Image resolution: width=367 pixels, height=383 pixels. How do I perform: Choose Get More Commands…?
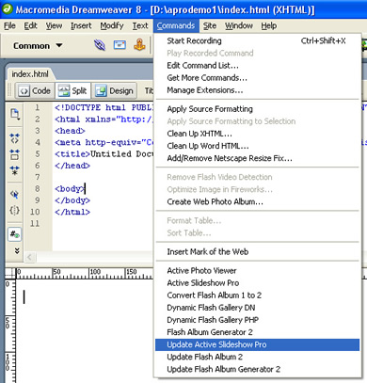257,78
